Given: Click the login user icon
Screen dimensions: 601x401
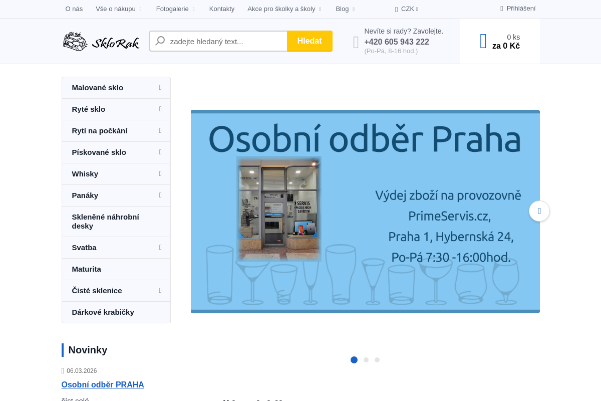Looking at the screenshot, I should point(502,9).
